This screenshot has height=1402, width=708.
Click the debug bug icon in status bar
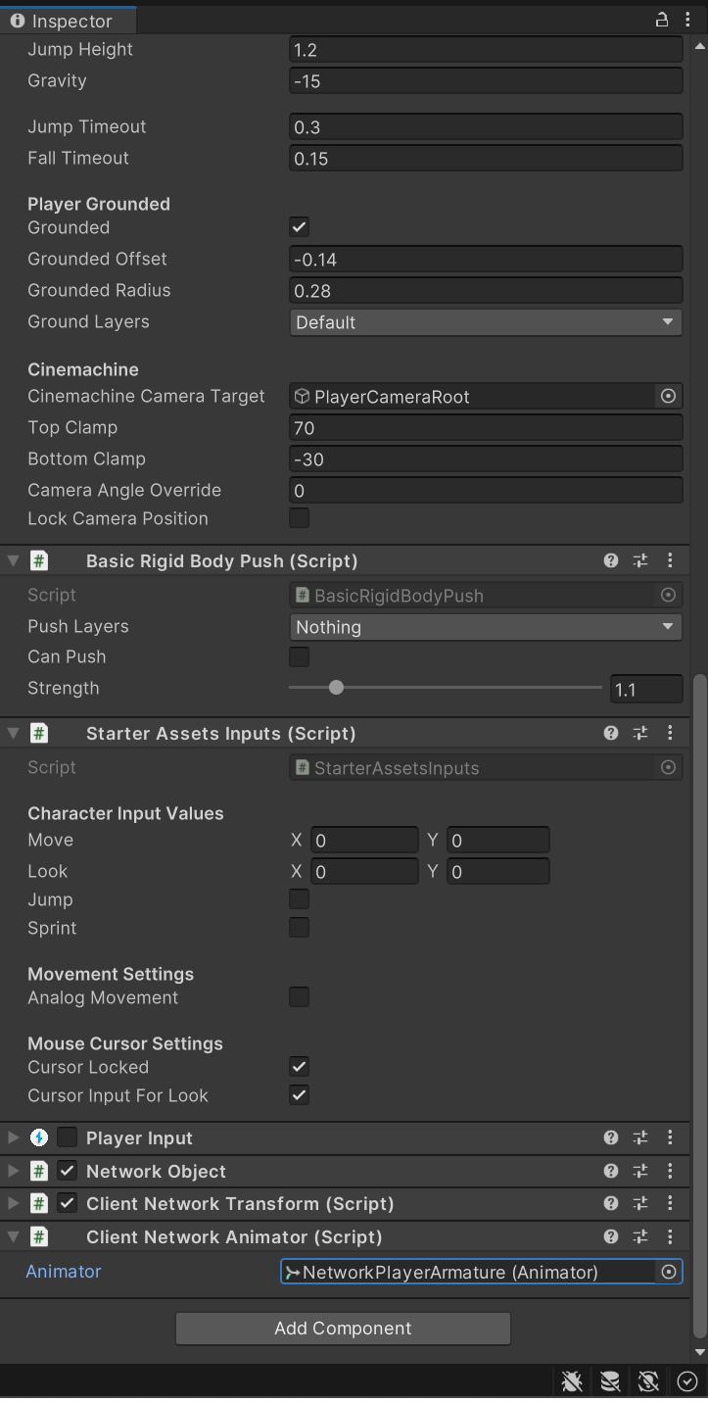(573, 1381)
